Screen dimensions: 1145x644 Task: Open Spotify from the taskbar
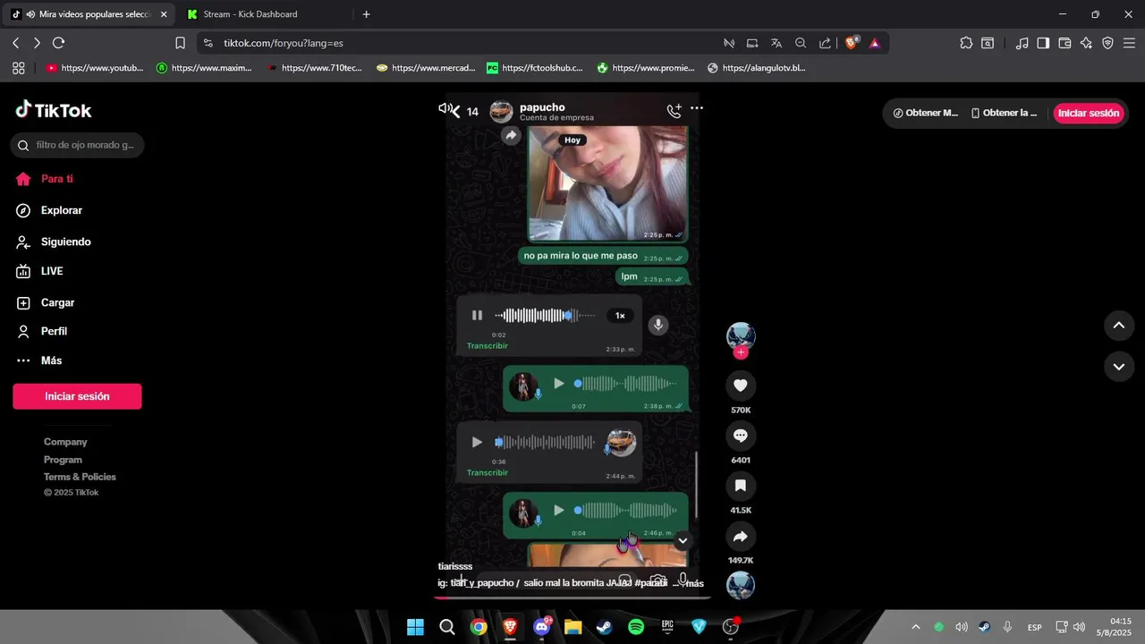(x=636, y=627)
